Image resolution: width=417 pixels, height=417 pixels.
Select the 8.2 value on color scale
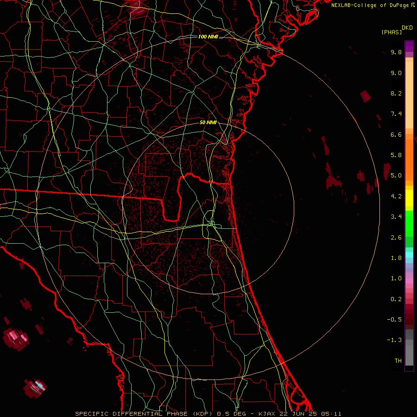point(396,93)
